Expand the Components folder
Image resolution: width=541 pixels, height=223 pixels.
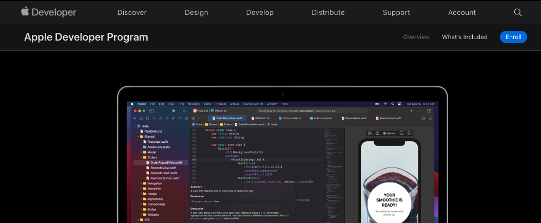click(141, 204)
